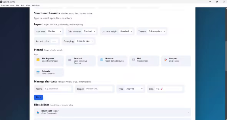Focus the shortcut Name input field
The height and width of the screenshot is (120, 227).
point(58,89)
